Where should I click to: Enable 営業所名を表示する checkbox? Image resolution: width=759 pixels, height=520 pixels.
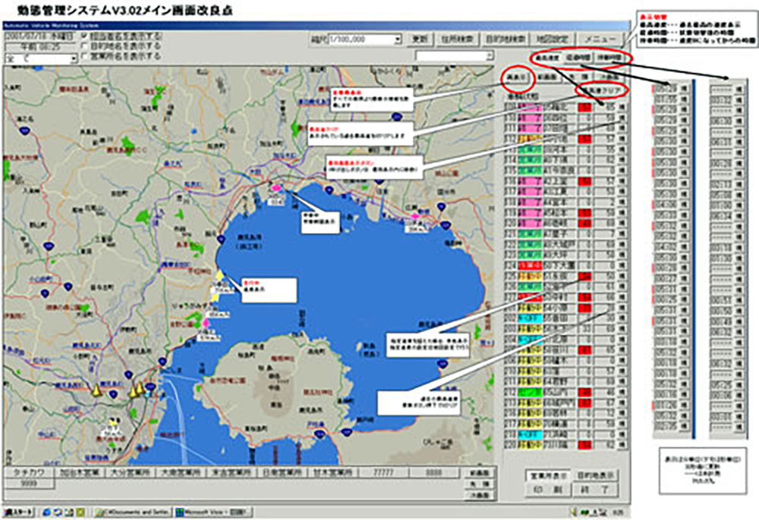point(85,57)
